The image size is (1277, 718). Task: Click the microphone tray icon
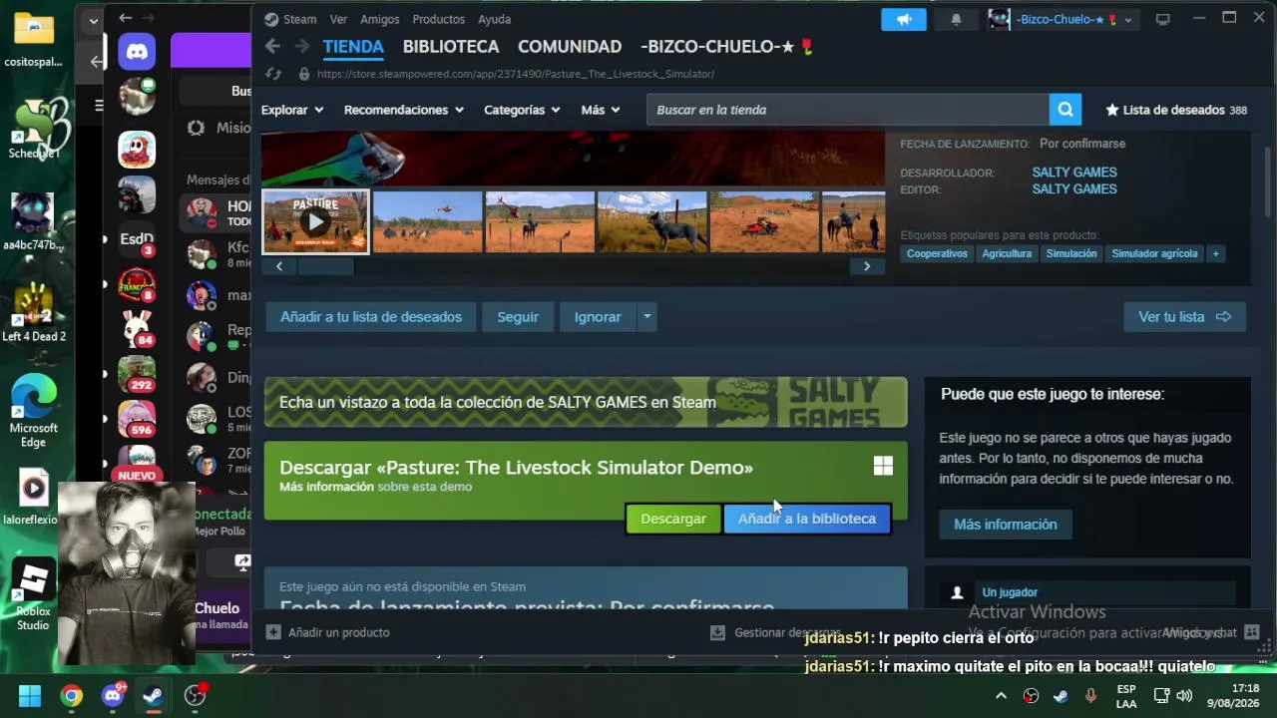(1090, 695)
